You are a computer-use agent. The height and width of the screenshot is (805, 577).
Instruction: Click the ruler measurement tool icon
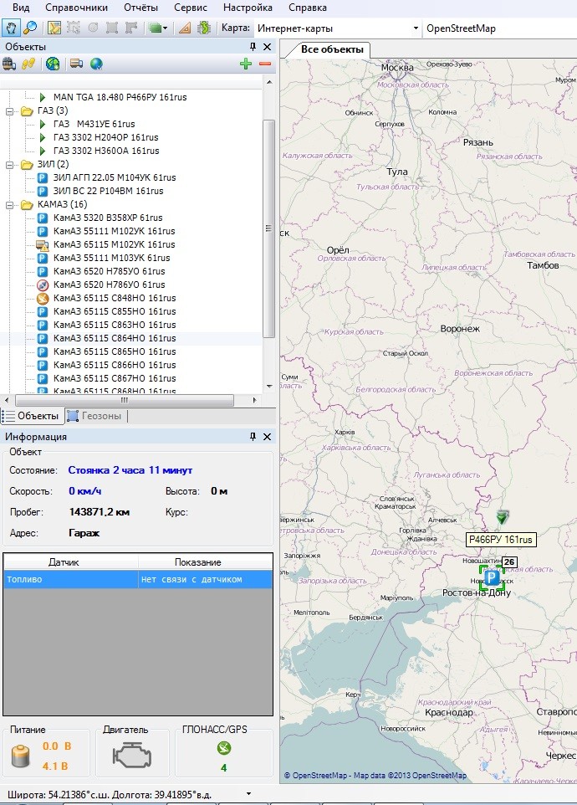tap(184, 28)
